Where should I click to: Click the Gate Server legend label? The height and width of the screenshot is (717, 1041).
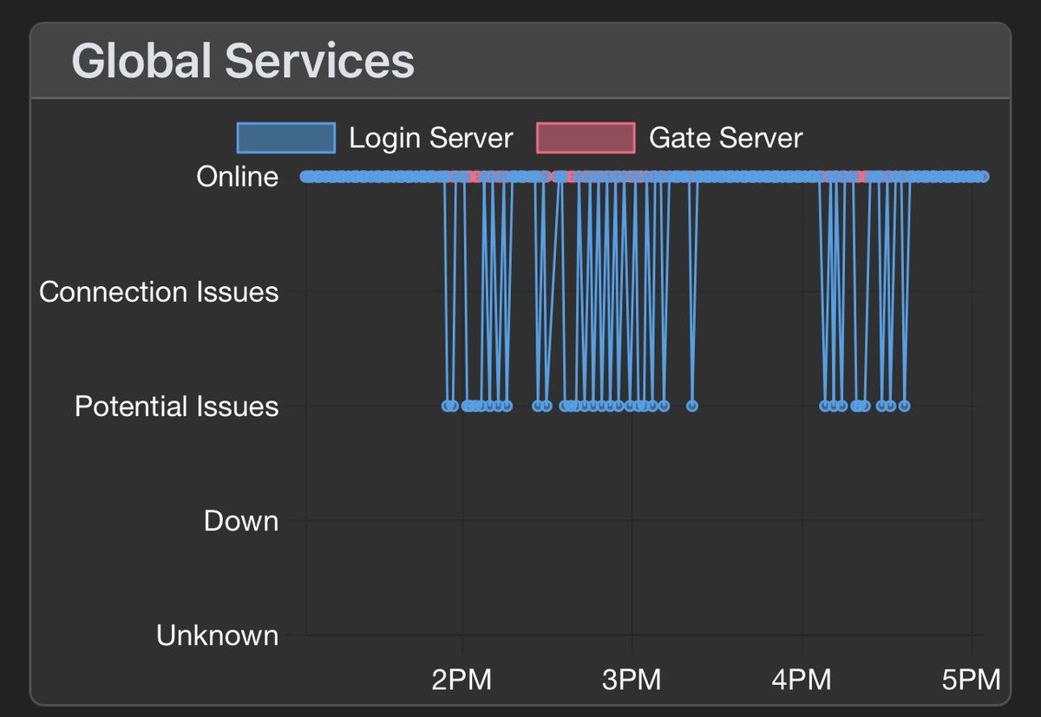[x=726, y=138]
